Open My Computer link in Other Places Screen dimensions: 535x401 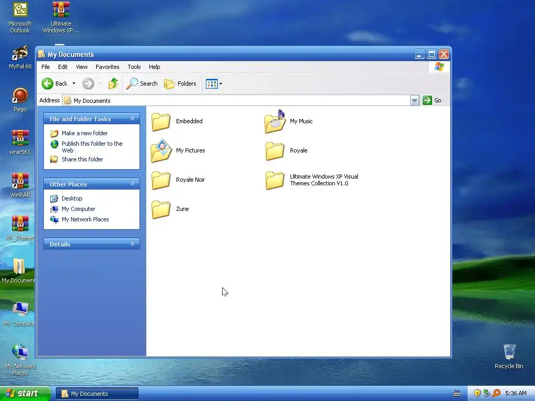(x=78, y=209)
